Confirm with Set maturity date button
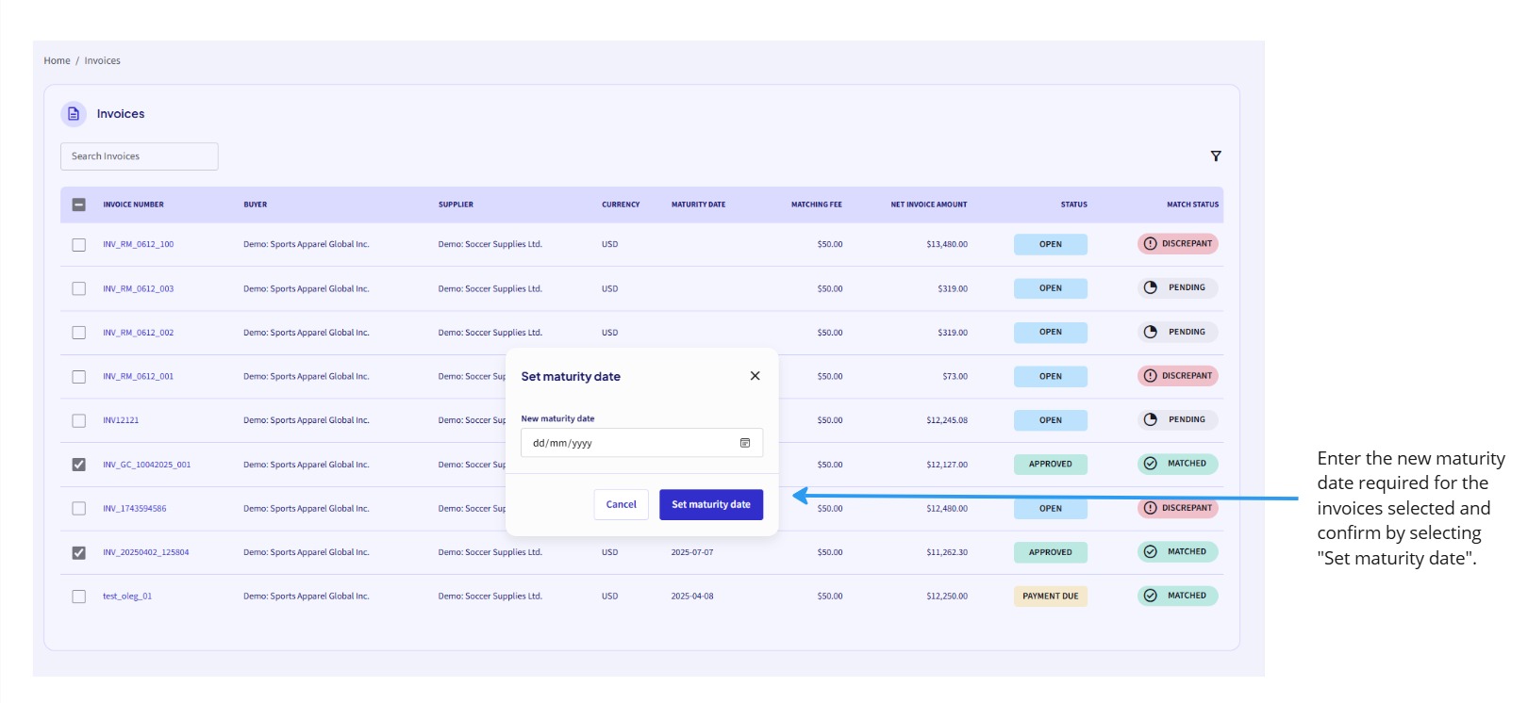Viewport: 1528px width, 703px height. pos(711,504)
